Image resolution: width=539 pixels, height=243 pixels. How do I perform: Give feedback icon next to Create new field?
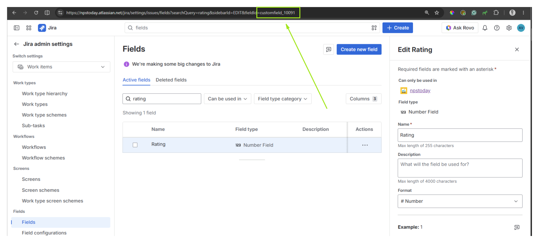pyautogui.click(x=328, y=49)
